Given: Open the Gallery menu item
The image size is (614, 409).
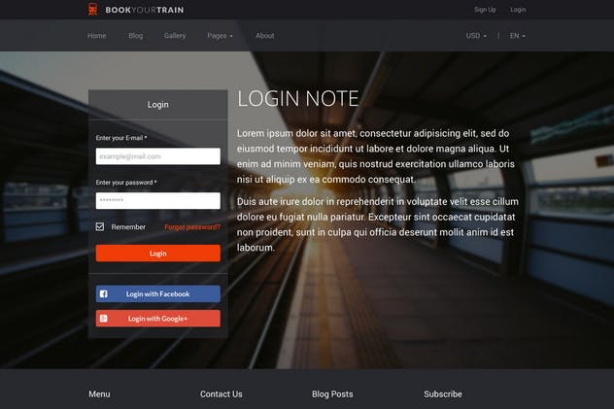Looking at the screenshot, I should point(175,36).
